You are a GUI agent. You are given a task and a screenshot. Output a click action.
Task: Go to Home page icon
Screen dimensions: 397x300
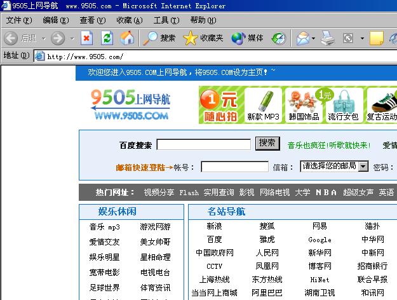127,38
